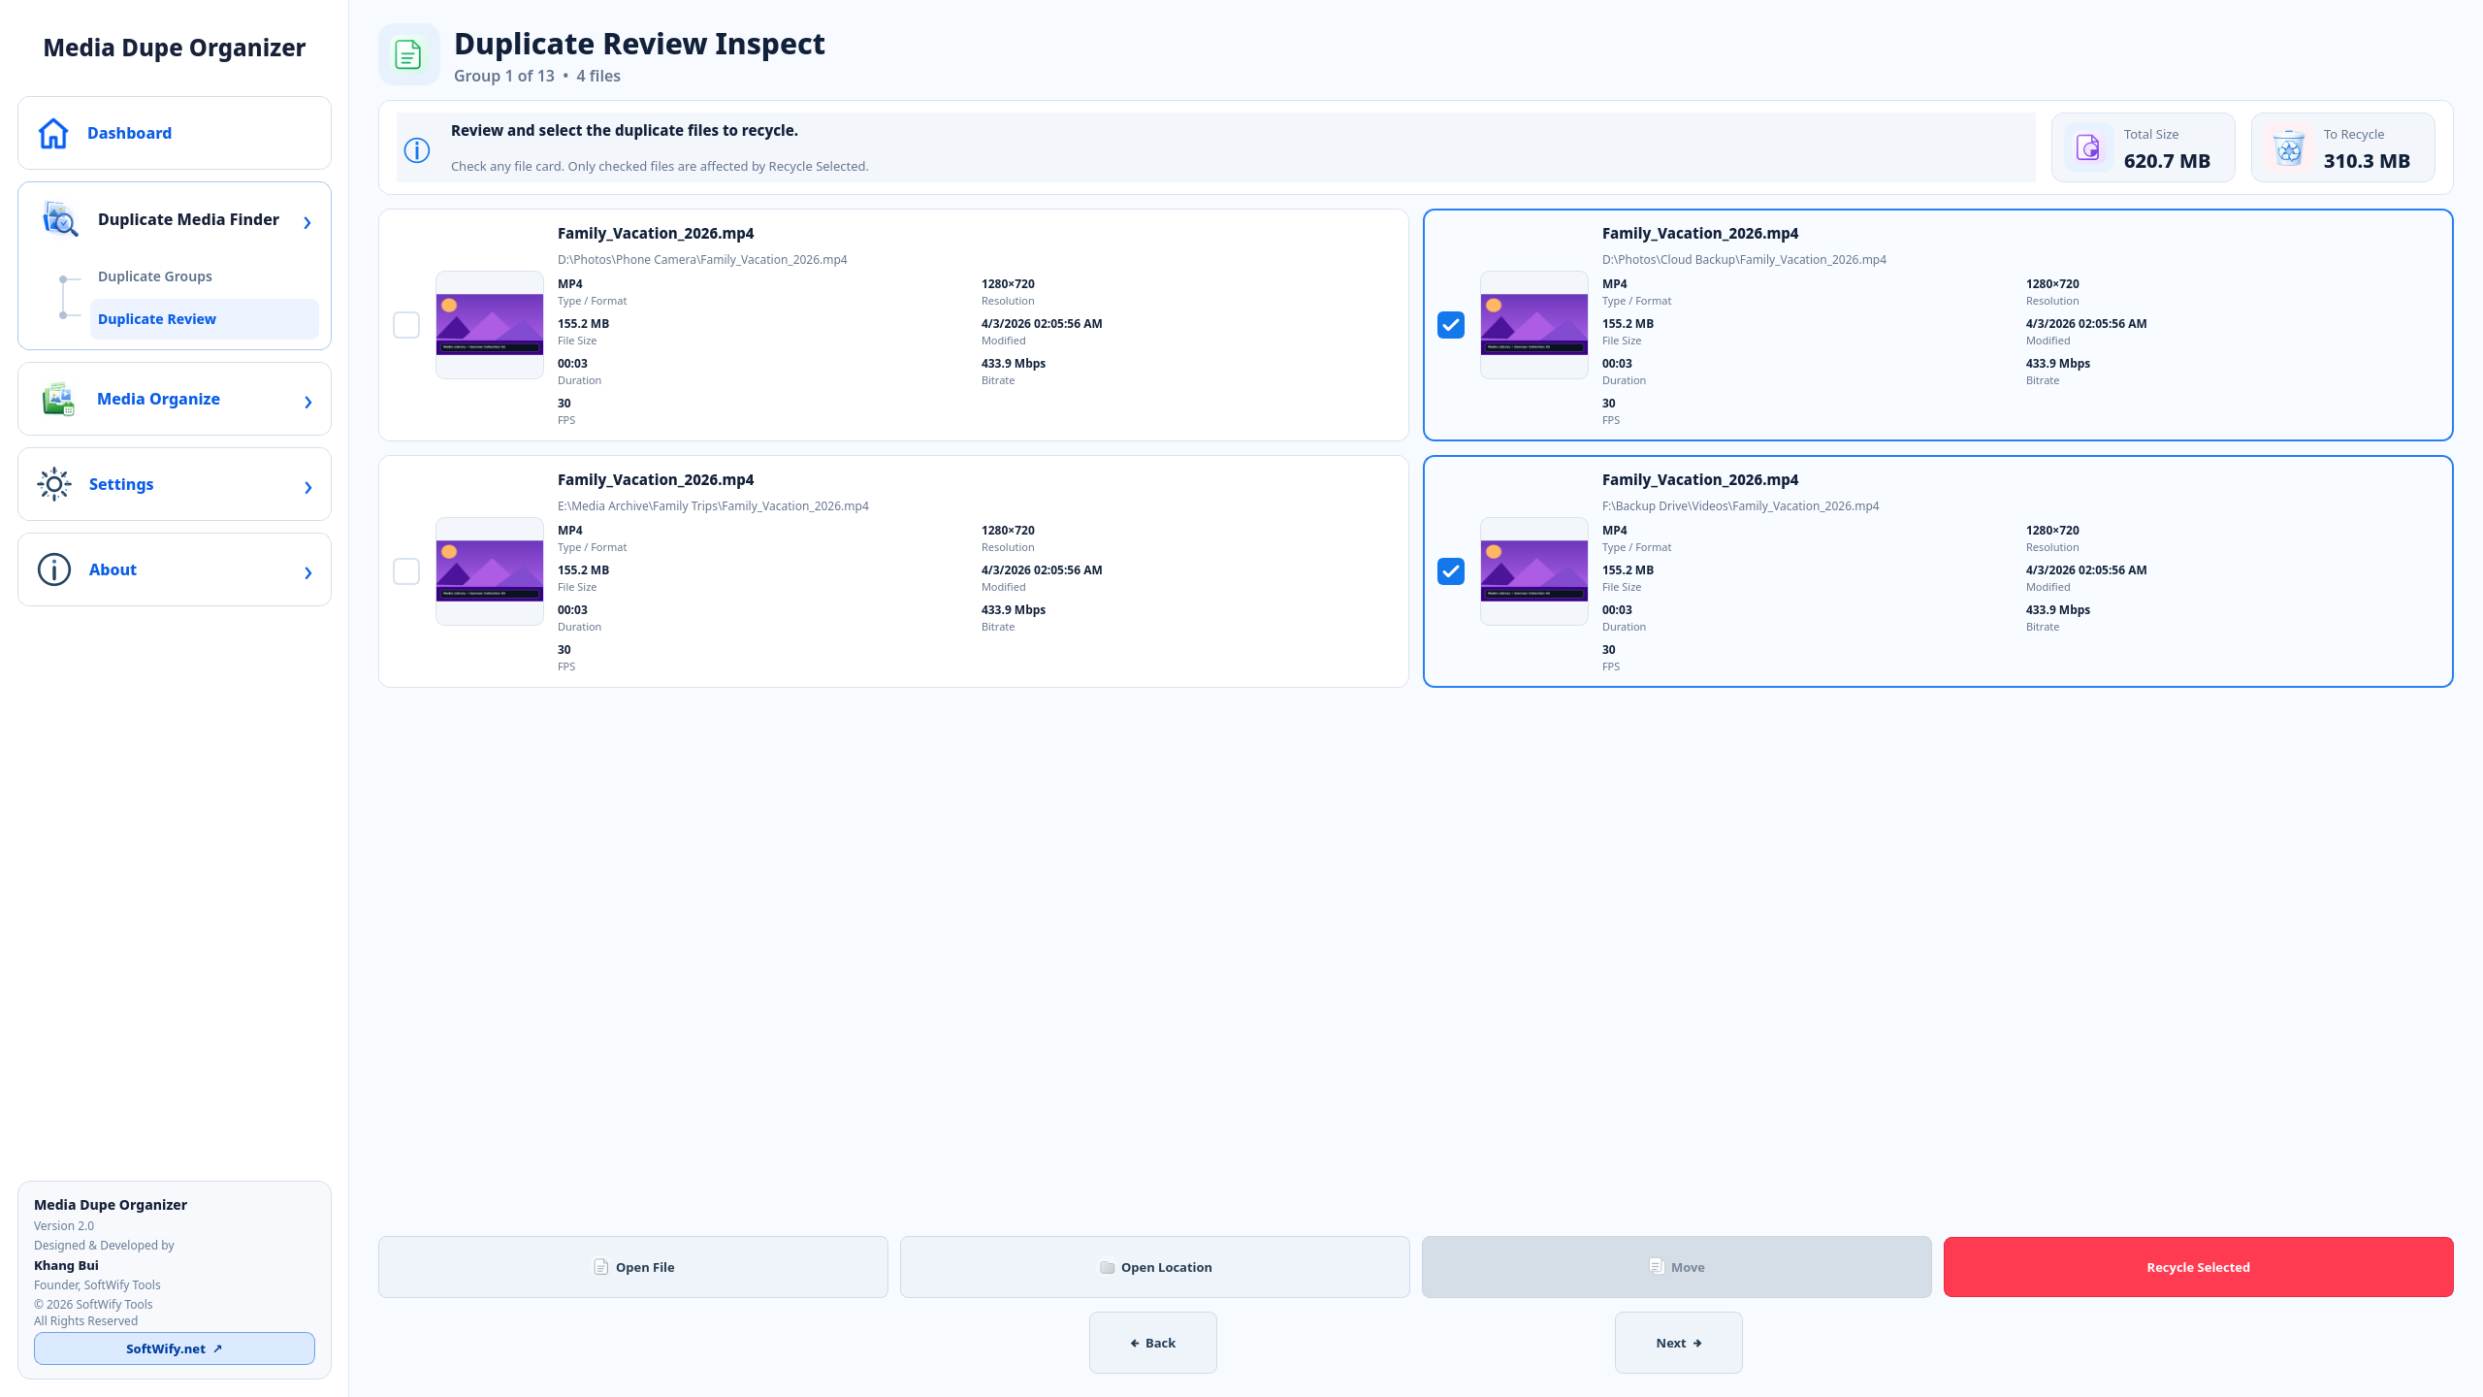Screen dimensions: 2483x1397
Task: Select the Cloud Backup video thumbnail
Action: click(x=1534, y=325)
